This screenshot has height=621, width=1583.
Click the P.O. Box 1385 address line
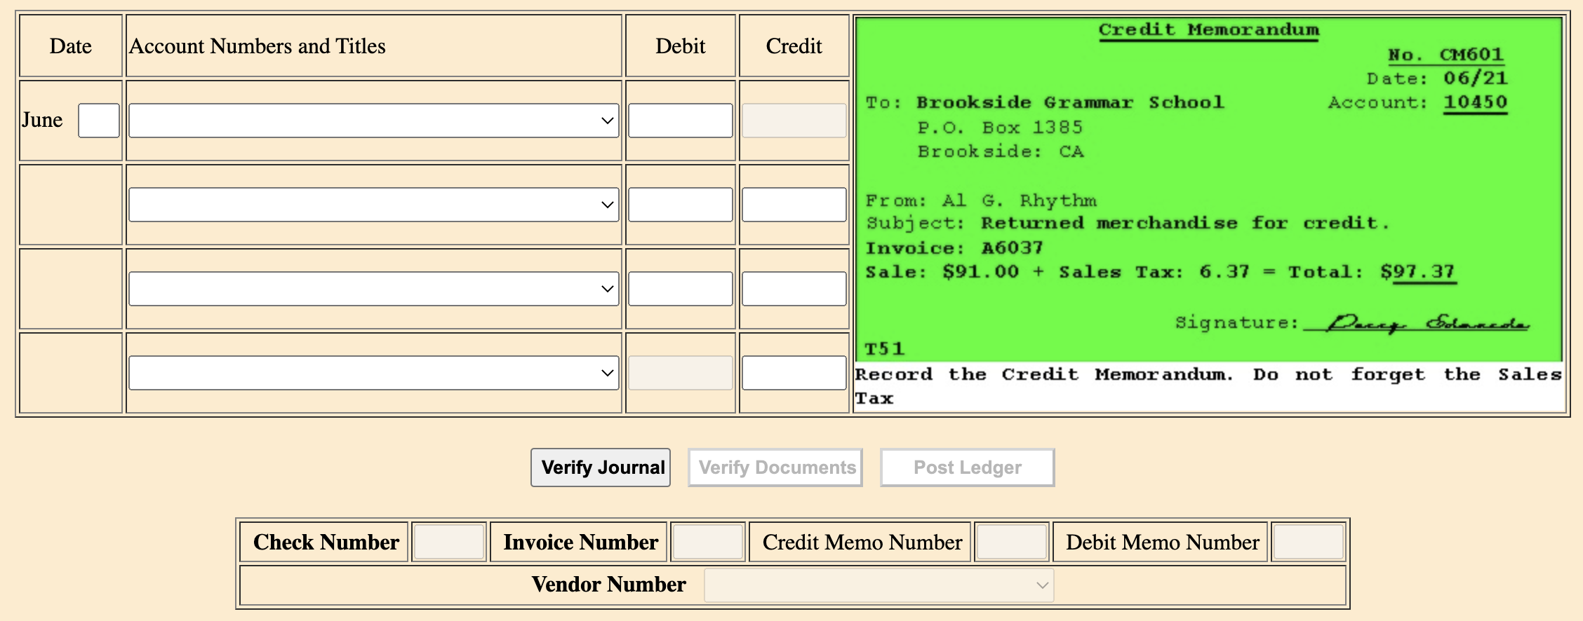(x=1001, y=128)
